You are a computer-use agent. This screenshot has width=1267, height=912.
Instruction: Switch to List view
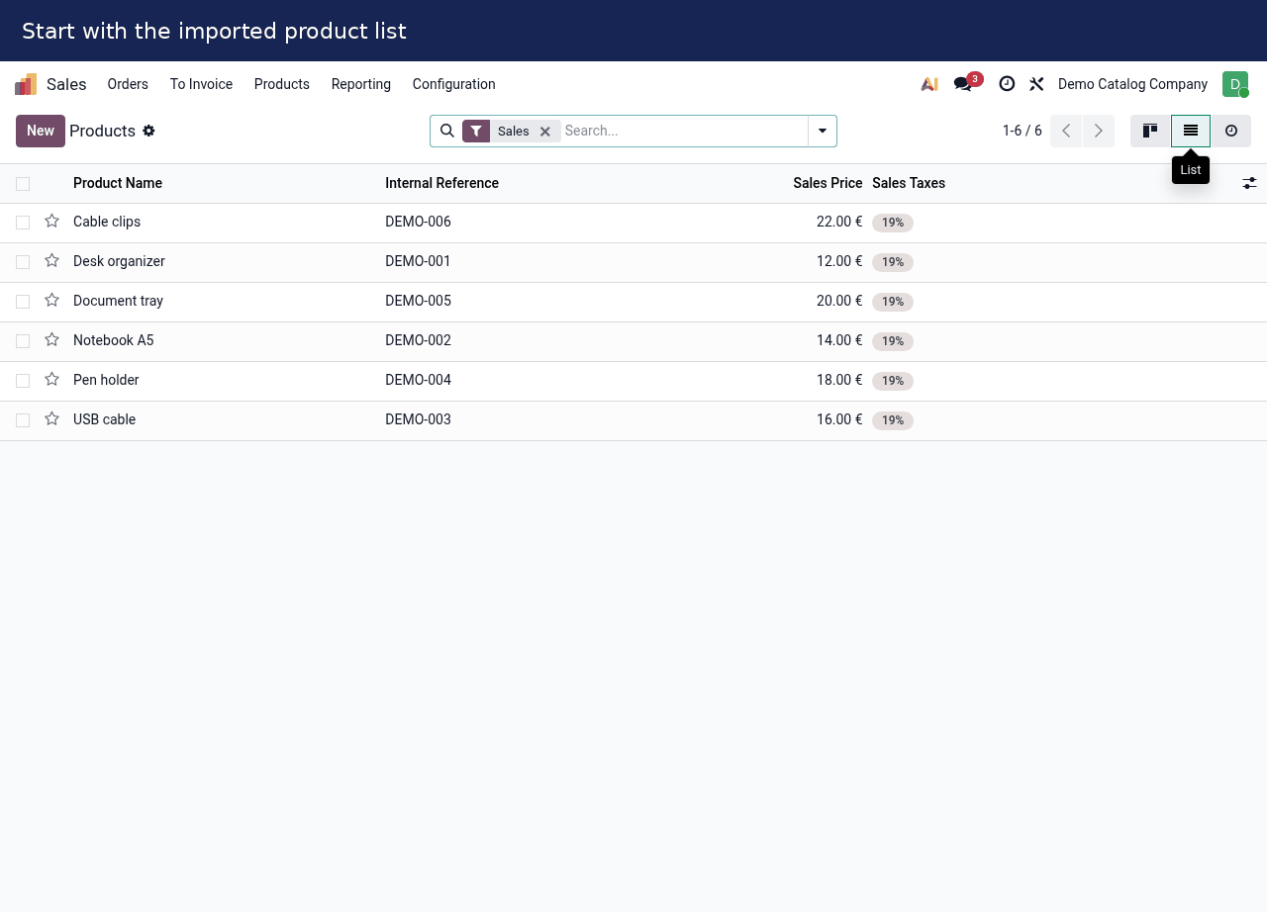click(1191, 131)
